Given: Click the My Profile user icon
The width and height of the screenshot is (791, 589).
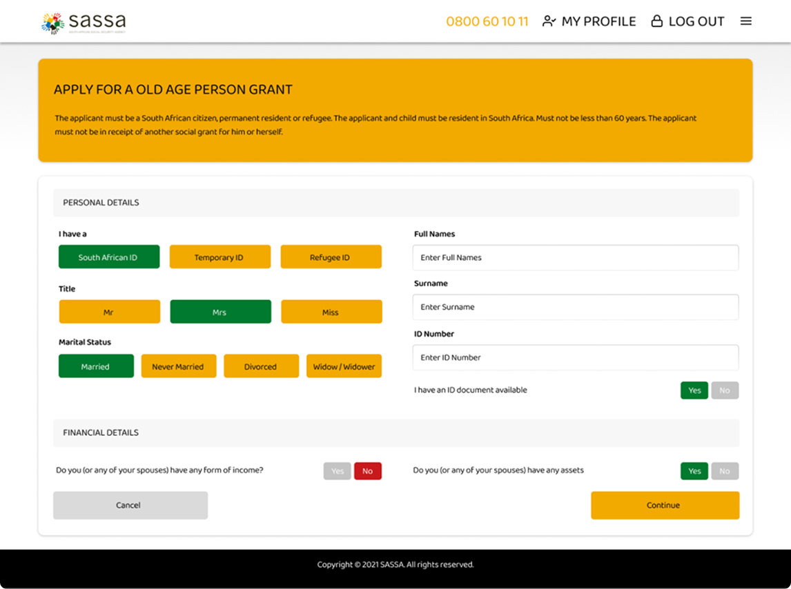Looking at the screenshot, I should pyautogui.click(x=549, y=21).
